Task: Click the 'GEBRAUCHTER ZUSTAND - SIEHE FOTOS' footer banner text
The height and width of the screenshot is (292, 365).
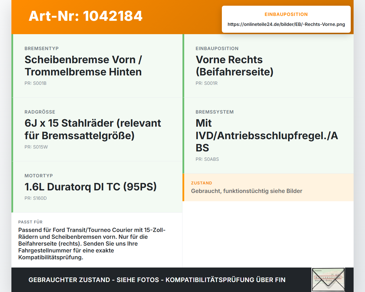Action: pos(157,280)
